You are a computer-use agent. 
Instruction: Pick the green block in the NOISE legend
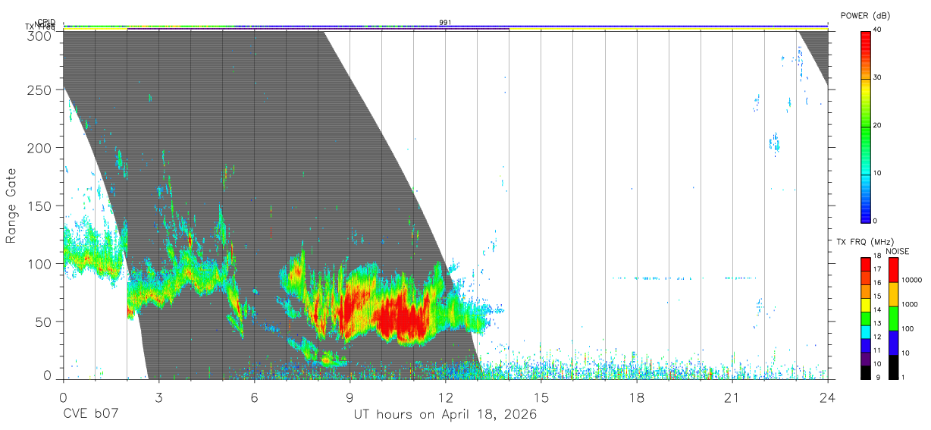(893, 319)
